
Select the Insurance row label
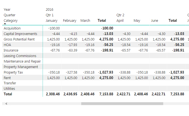click(x=11, y=50)
